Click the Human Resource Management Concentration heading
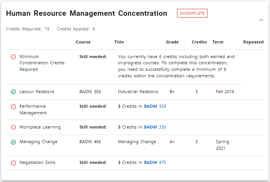The height and width of the screenshot is (182, 270). click(x=87, y=13)
